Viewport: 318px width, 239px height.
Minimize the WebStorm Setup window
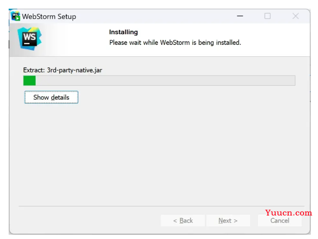pyautogui.click(x=240, y=16)
